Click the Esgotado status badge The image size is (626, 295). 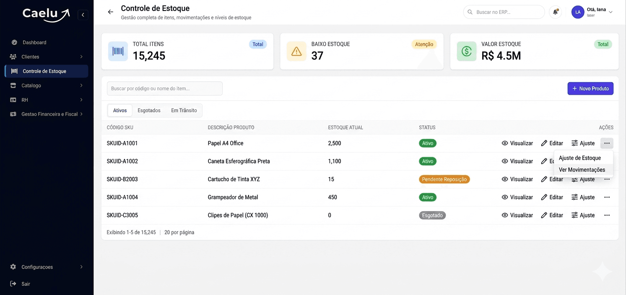432,215
